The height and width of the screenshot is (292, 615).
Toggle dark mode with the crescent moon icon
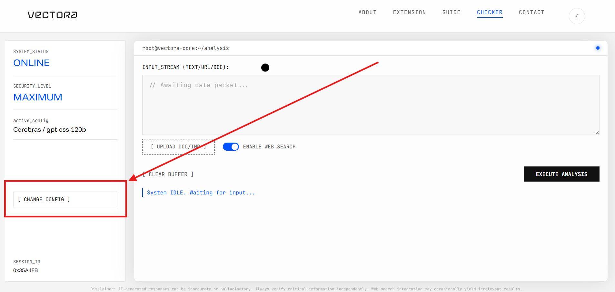pyautogui.click(x=576, y=16)
